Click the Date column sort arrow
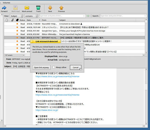150x130 pixels. 40,20
